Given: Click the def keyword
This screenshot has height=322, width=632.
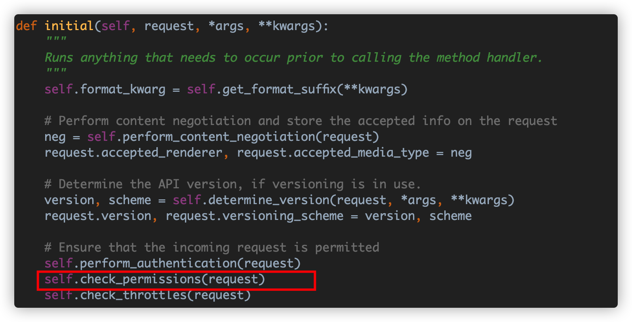Looking at the screenshot, I should [26, 26].
